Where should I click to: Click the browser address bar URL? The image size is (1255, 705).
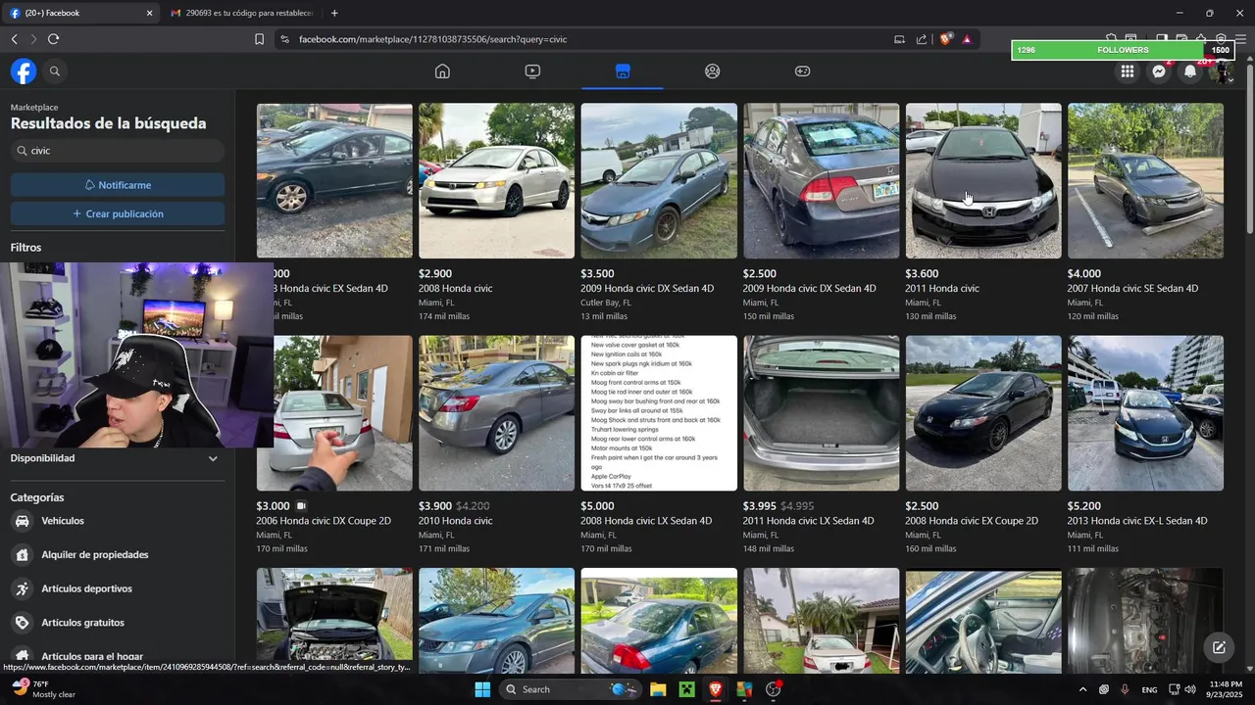click(x=432, y=39)
